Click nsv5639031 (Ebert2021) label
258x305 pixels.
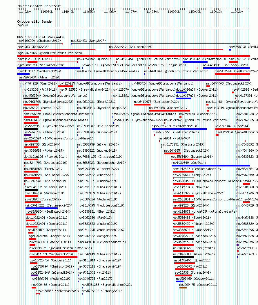point(96,102)
